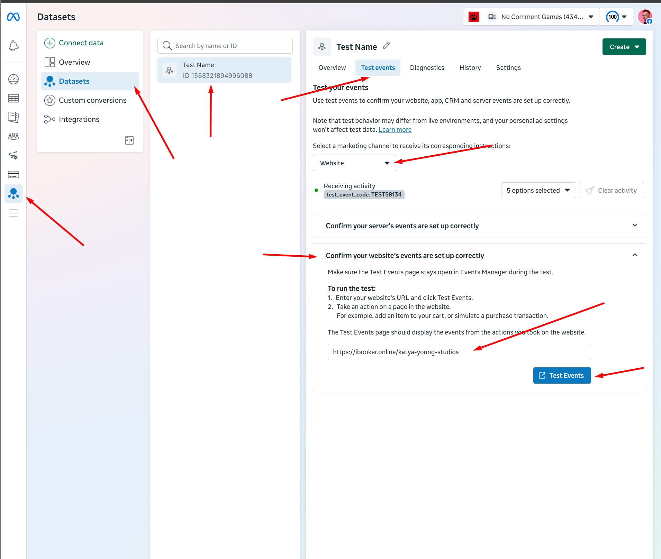Viewport: 661px width, 559px height.
Task: Switch to the Diagnostics tab
Action: pos(427,68)
